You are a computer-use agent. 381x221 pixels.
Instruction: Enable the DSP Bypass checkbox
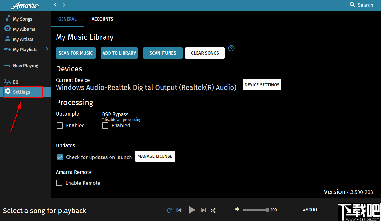click(x=105, y=125)
